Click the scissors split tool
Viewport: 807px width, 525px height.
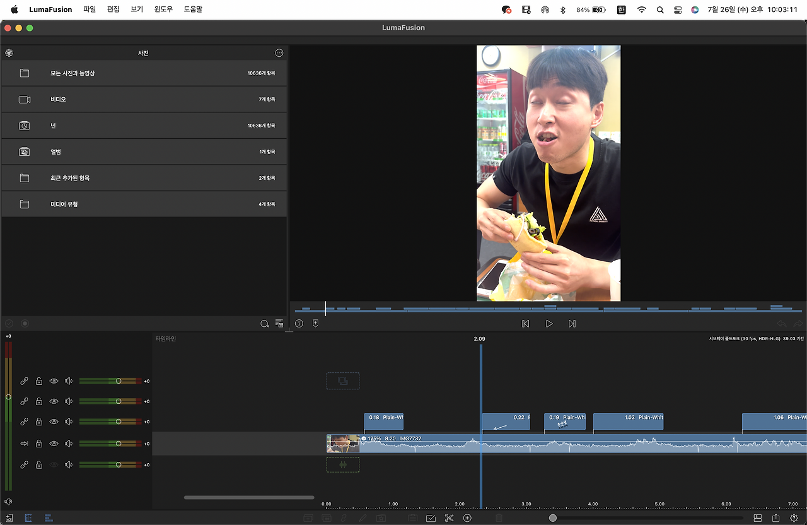(449, 518)
